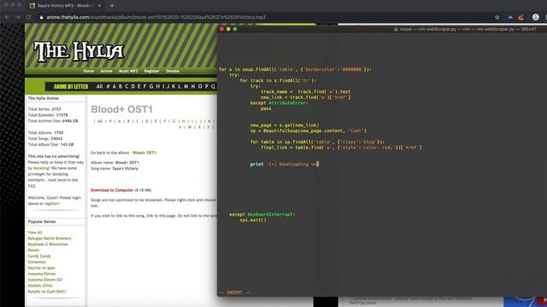The height and width of the screenshot is (307, 547).
Task: Open the FAQ link in sidebar
Action: [x=32, y=186]
